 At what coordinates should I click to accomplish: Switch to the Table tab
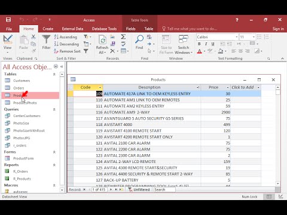pyautogui.click(x=149, y=29)
